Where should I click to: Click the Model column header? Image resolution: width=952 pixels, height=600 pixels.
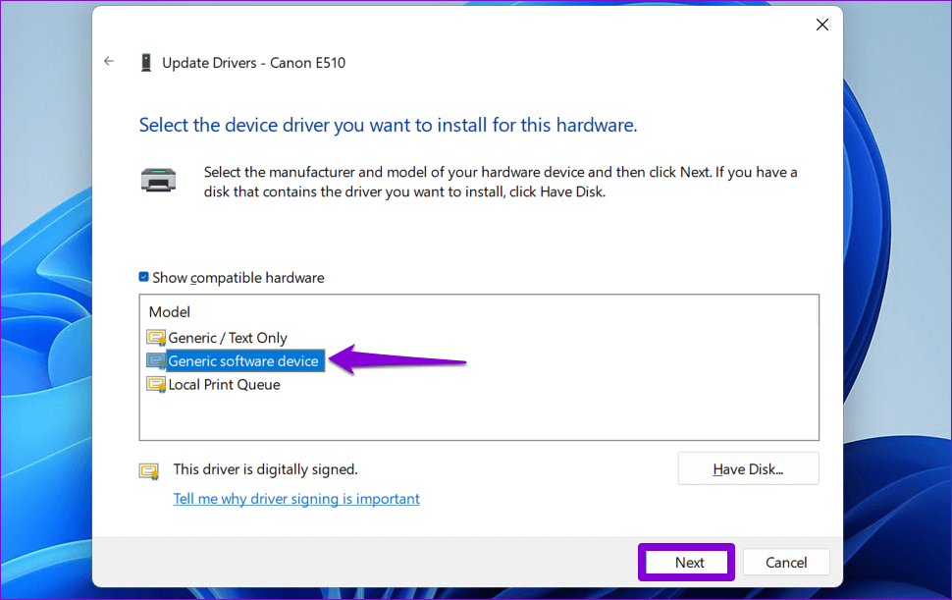click(x=170, y=312)
